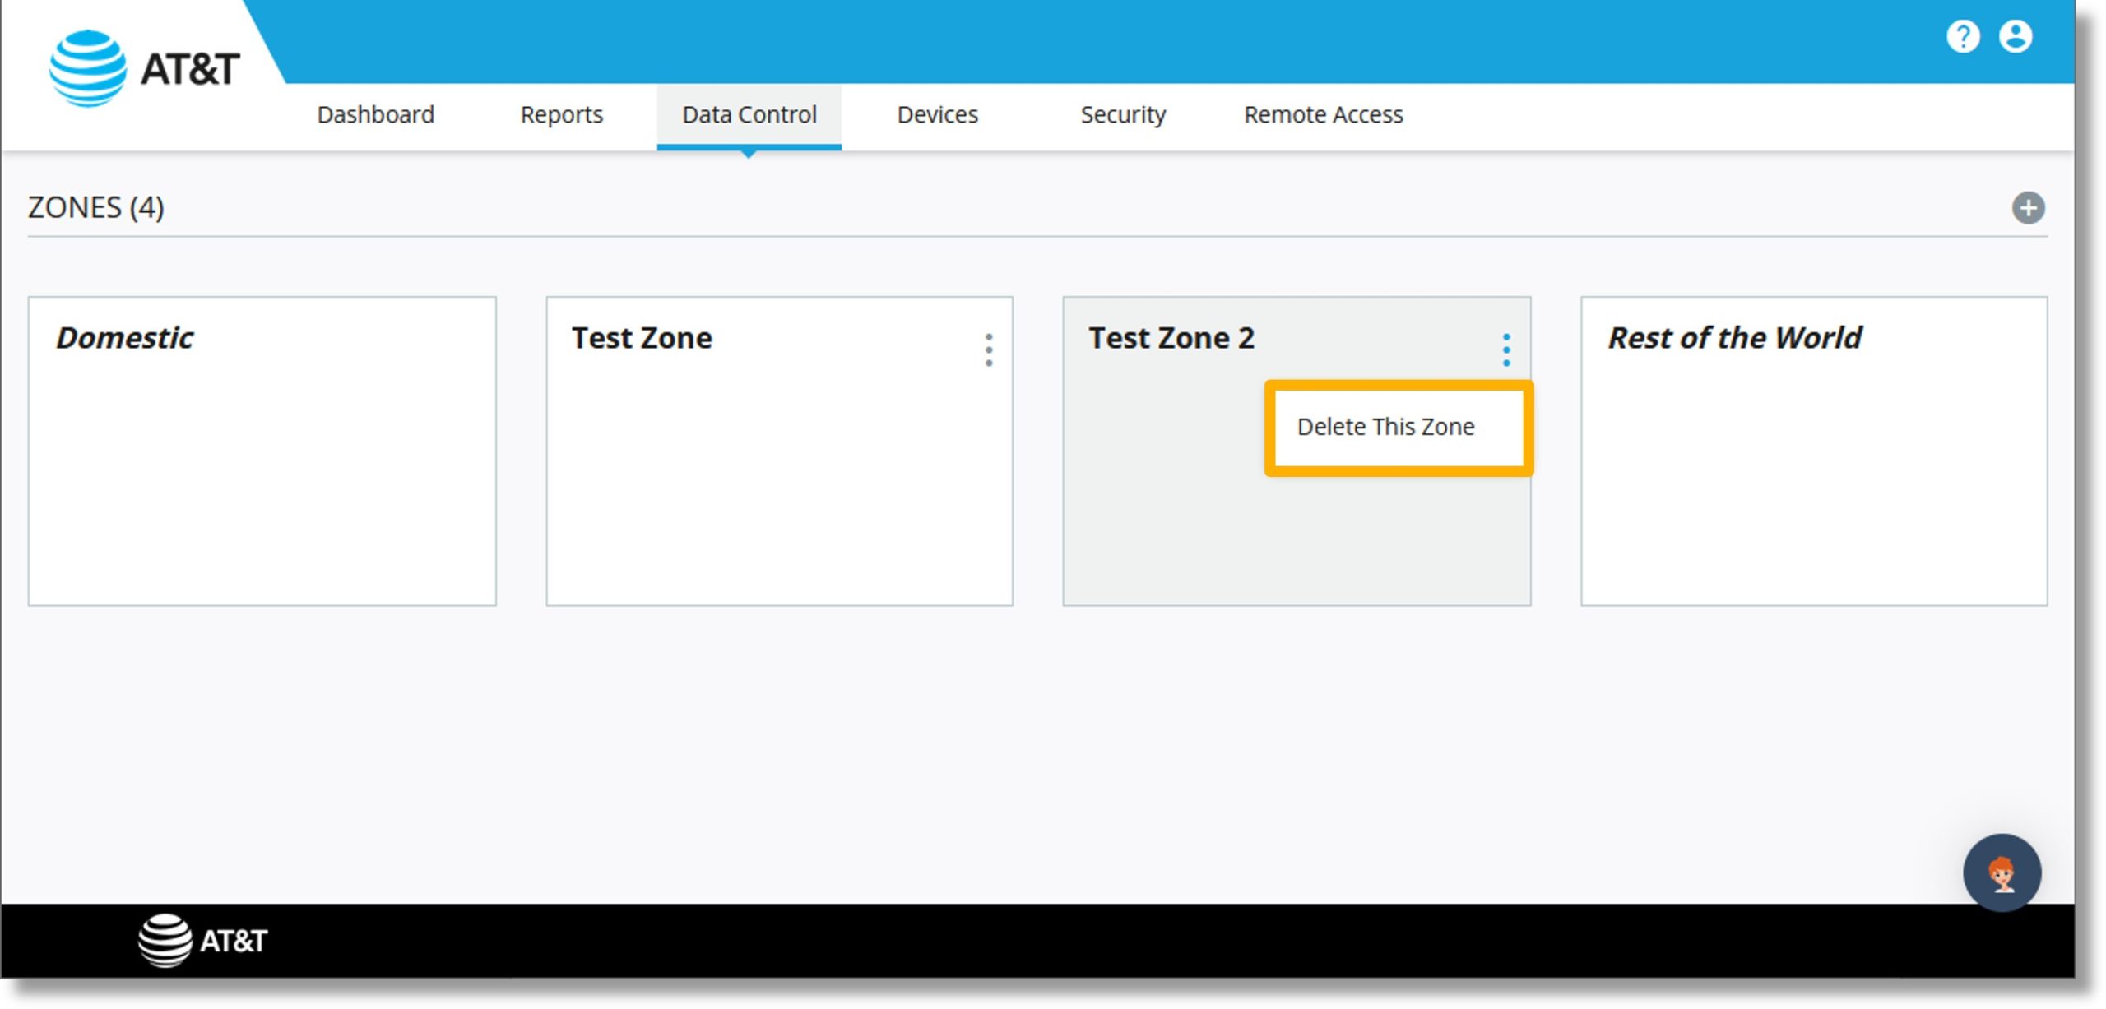Select the Data Control tab
Screen dimensions: 2106x1009
coord(749,114)
